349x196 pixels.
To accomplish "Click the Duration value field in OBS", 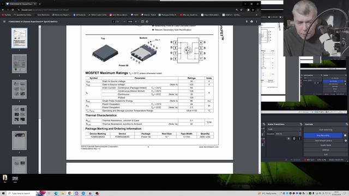I will (x=288, y=134).
